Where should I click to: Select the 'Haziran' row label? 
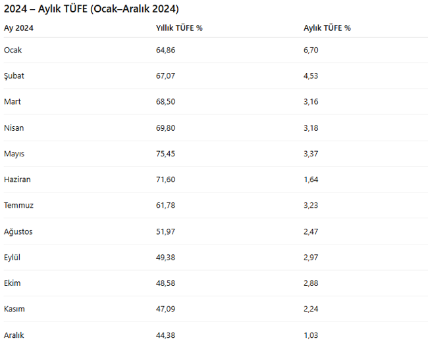[x=18, y=179]
